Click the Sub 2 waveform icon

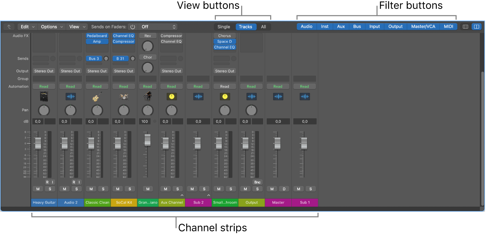198,97
